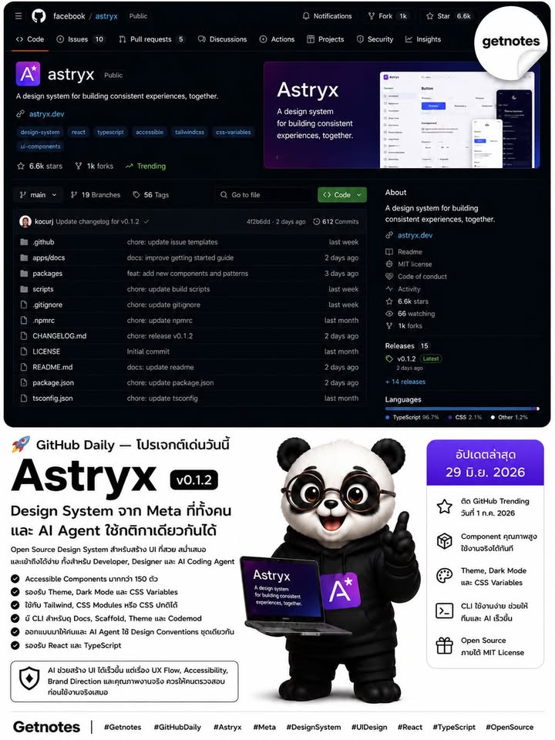
Task: Click the Notifications bell button
Action: click(327, 16)
